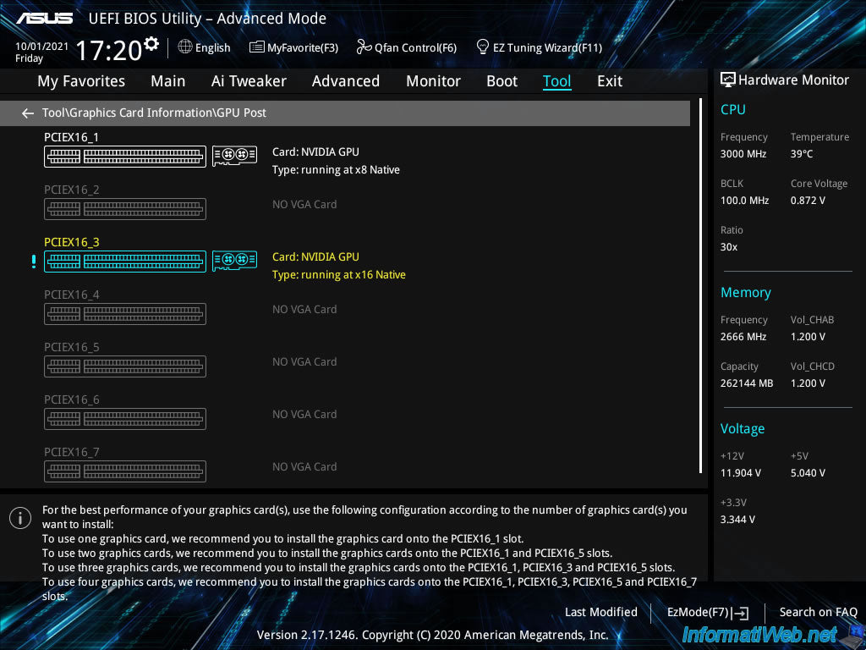
Task: Click the vertical scrollbar of slot list
Action: tap(700, 288)
